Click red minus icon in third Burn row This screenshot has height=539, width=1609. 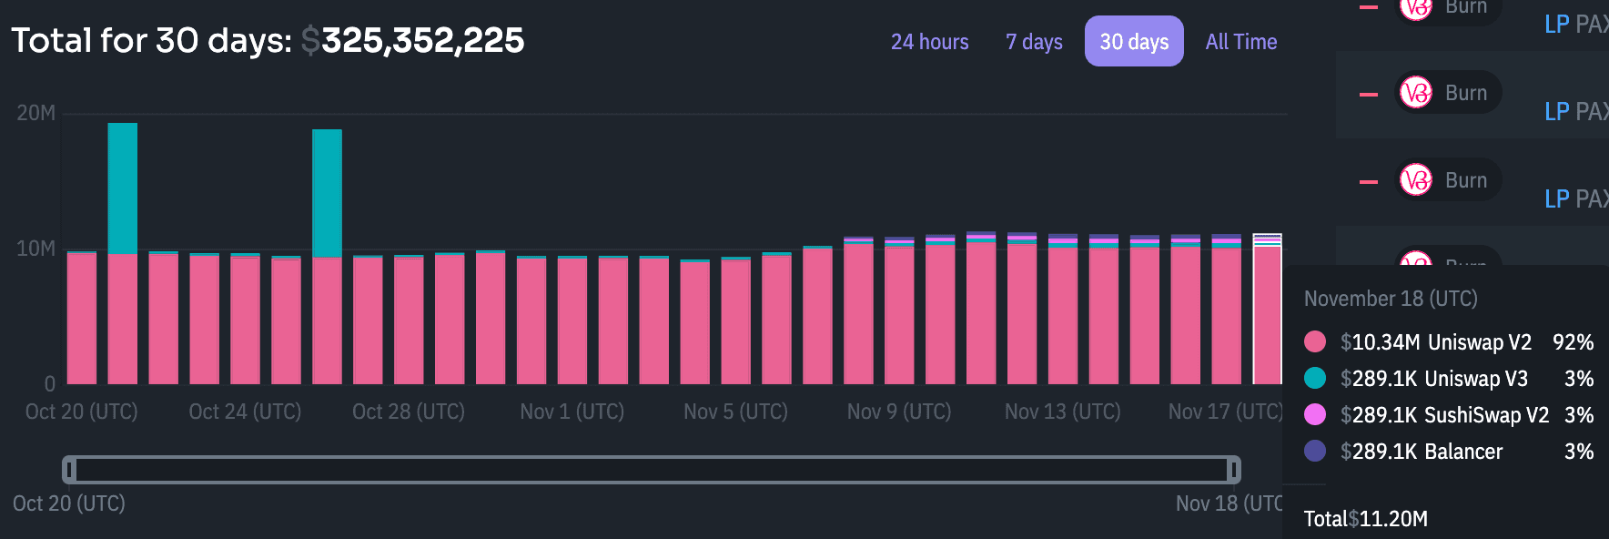(x=1368, y=181)
